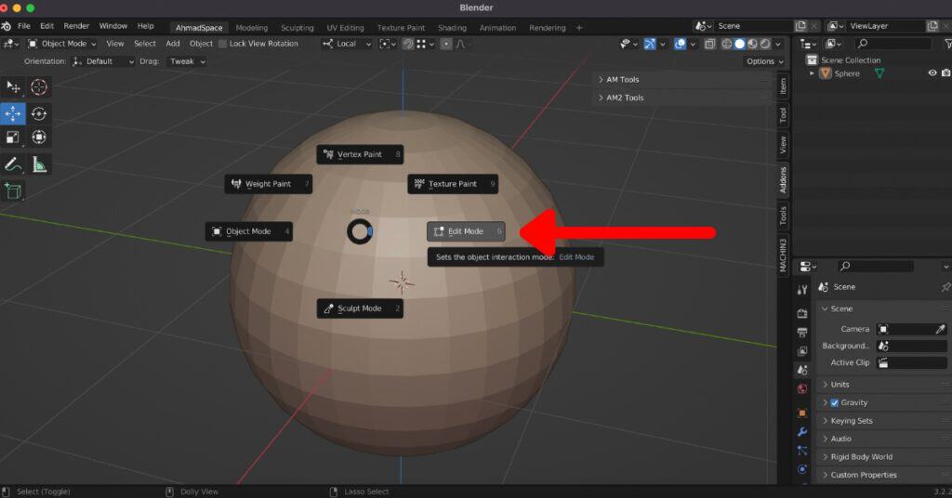This screenshot has height=498, width=952.
Task: Click the outliner filter funnel icon
Action: [947, 44]
